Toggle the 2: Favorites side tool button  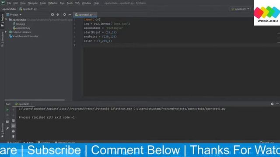tap(2, 130)
